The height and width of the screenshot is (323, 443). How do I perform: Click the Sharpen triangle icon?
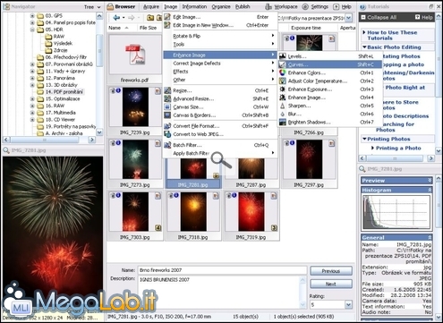282,106
